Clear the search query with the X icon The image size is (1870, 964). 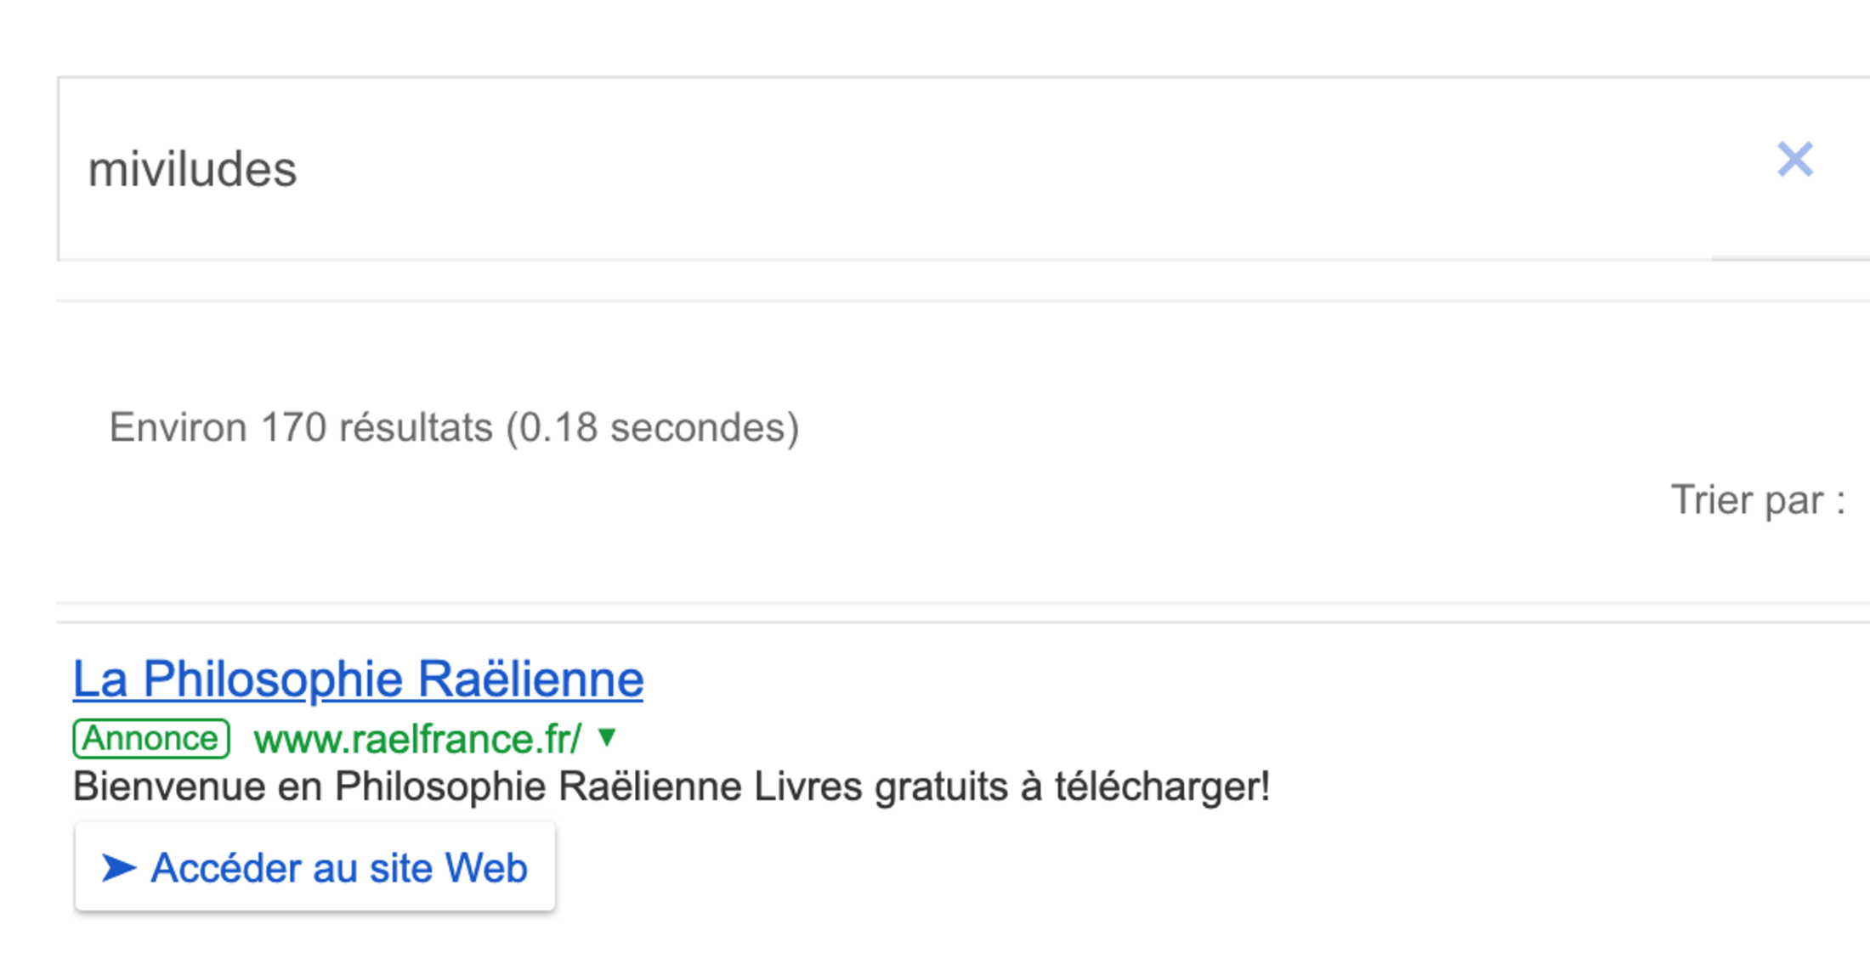[x=1794, y=160]
